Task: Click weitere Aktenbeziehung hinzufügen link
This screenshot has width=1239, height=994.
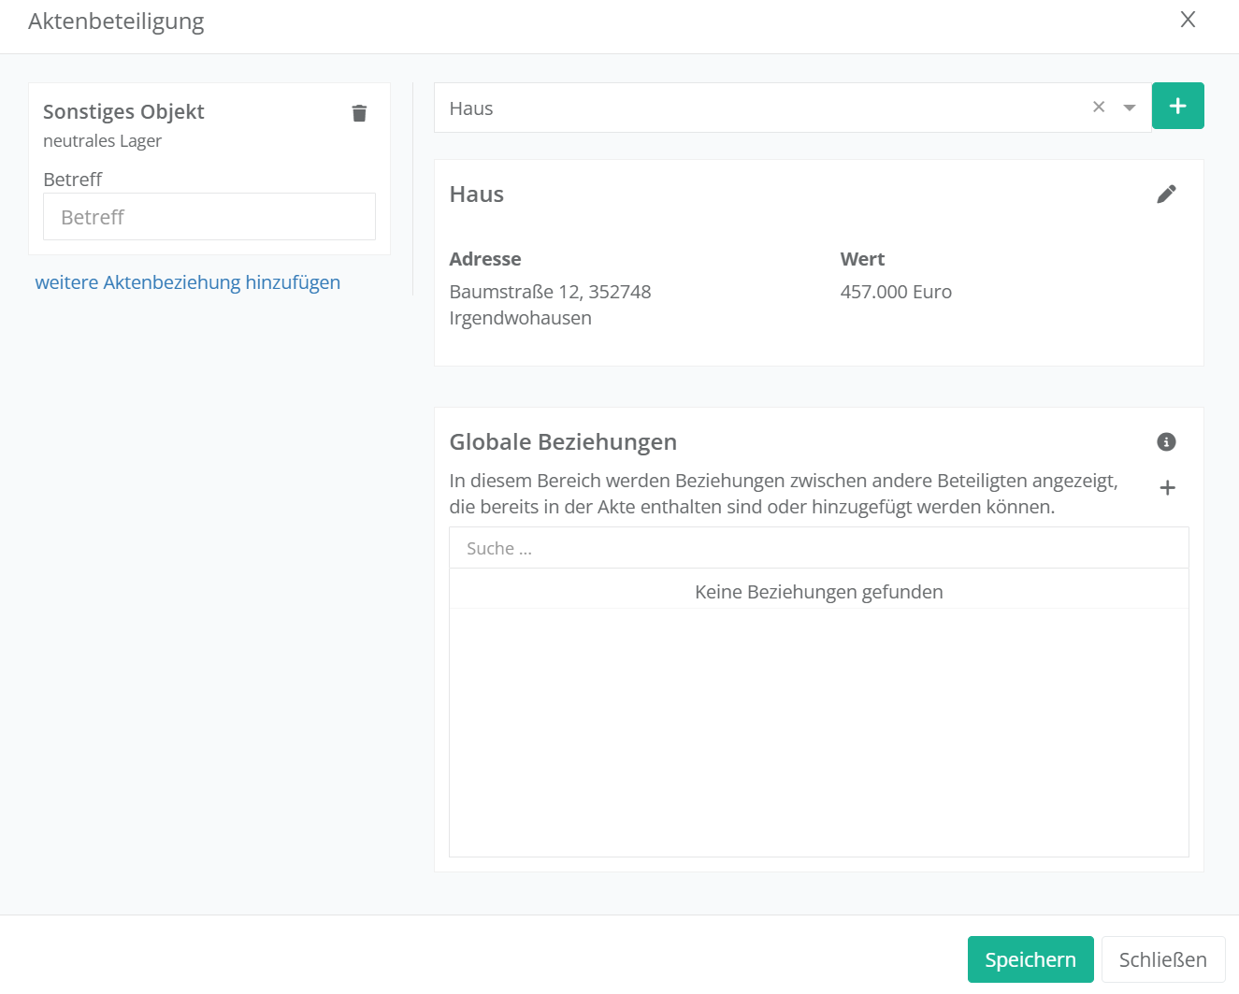Action: (188, 282)
